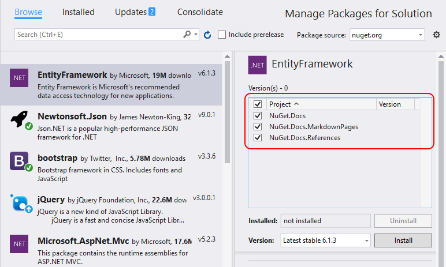Click the Install button
Viewport: 446px width, 267px height.
403,240
